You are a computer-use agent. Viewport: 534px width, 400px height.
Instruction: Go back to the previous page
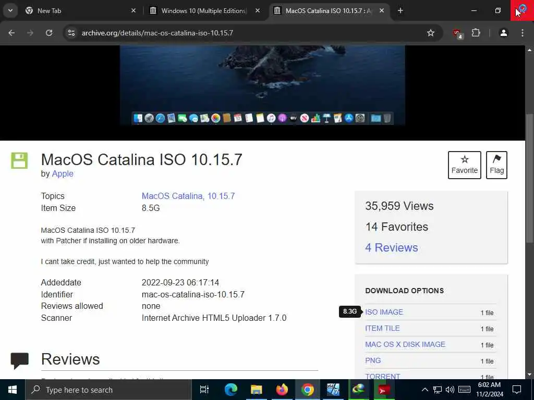pos(11,33)
